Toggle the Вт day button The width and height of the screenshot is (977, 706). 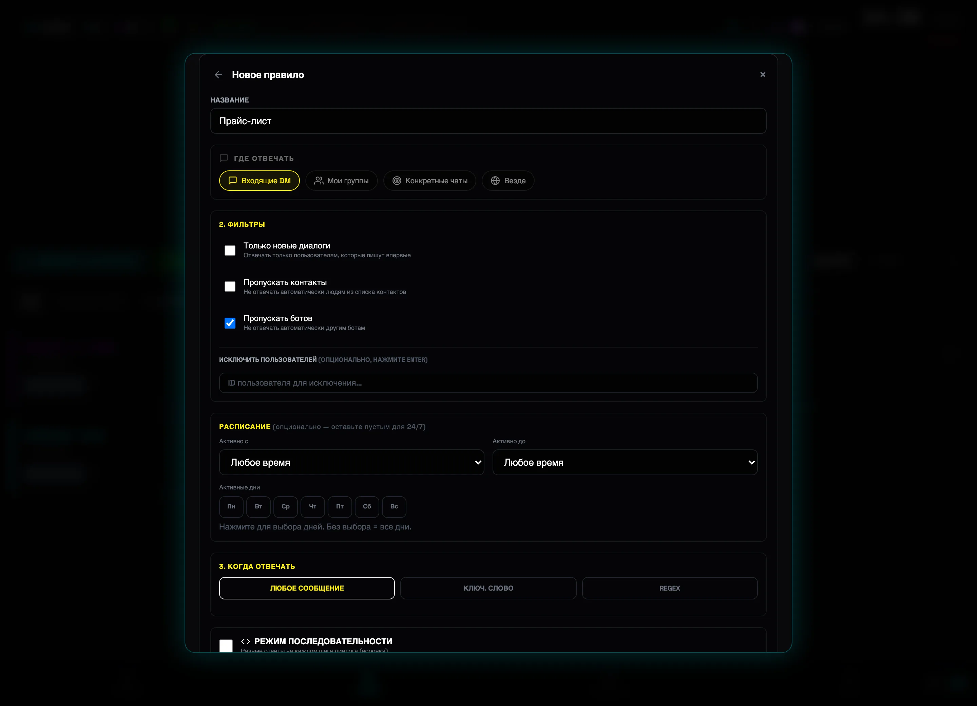click(x=258, y=507)
